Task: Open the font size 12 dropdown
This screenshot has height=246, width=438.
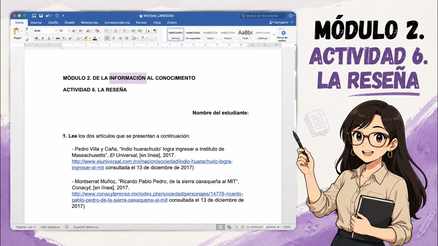Action: click(x=69, y=30)
